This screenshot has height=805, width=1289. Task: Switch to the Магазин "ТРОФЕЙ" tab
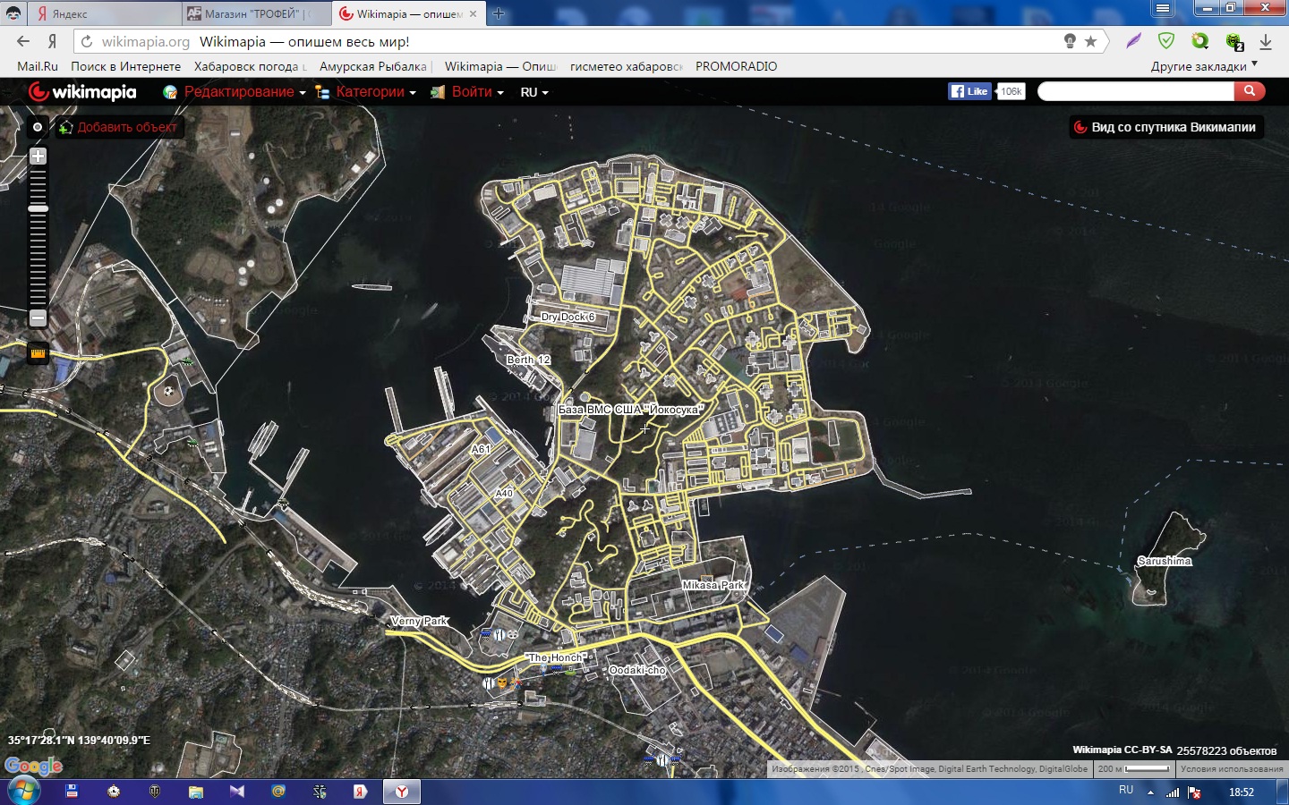252,13
